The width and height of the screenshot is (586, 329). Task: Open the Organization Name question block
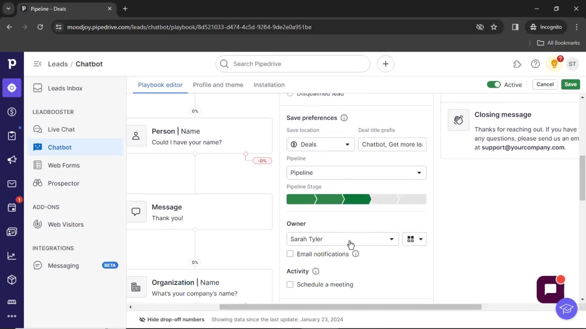199,286
